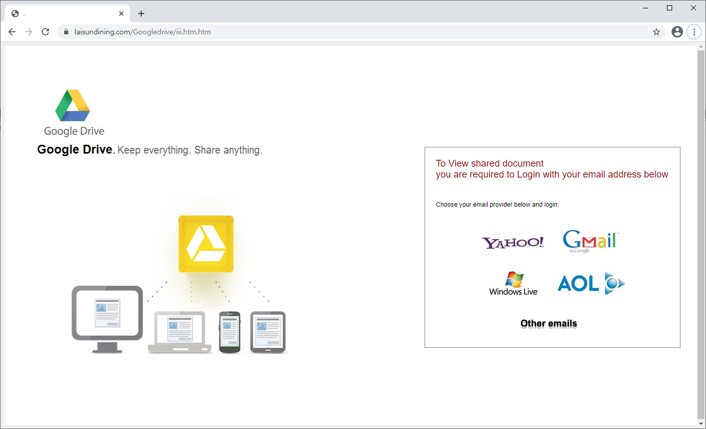Open the Other emails login option
Viewport: 706px width, 429px height.
[549, 324]
